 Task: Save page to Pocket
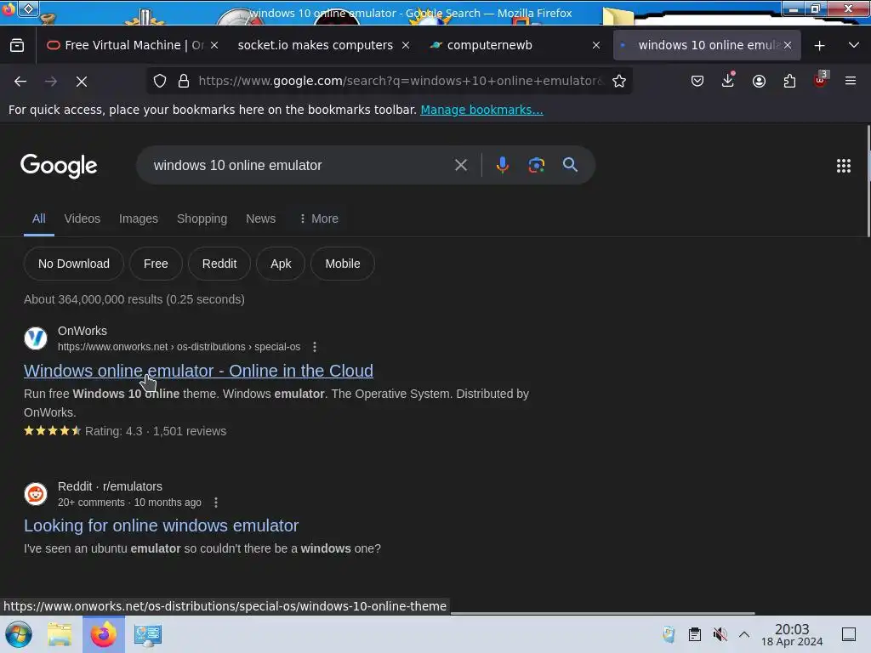click(x=697, y=81)
